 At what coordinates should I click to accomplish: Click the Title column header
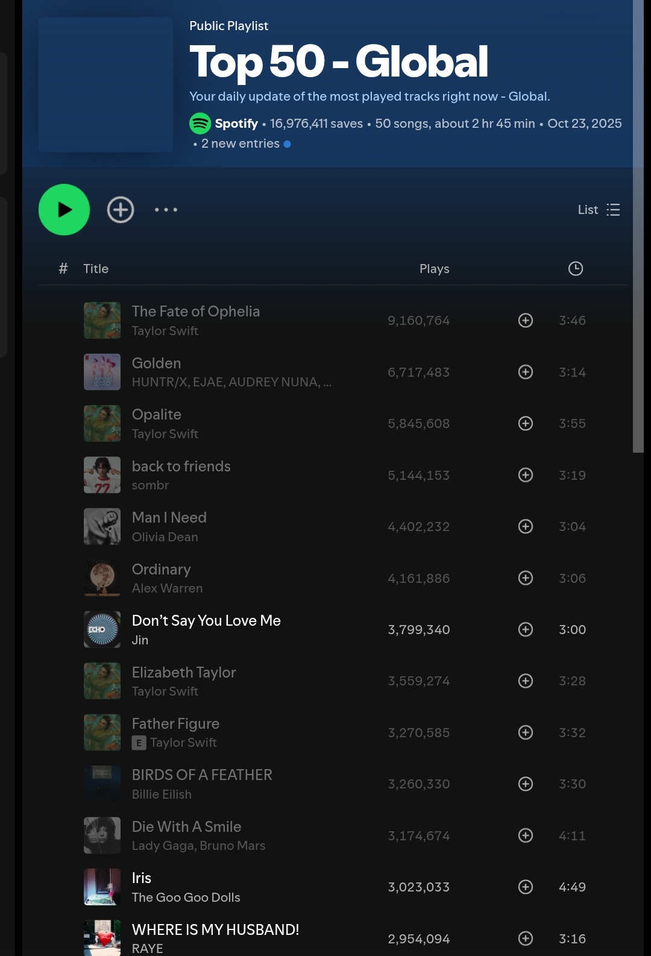pyautogui.click(x=96, y=269)
